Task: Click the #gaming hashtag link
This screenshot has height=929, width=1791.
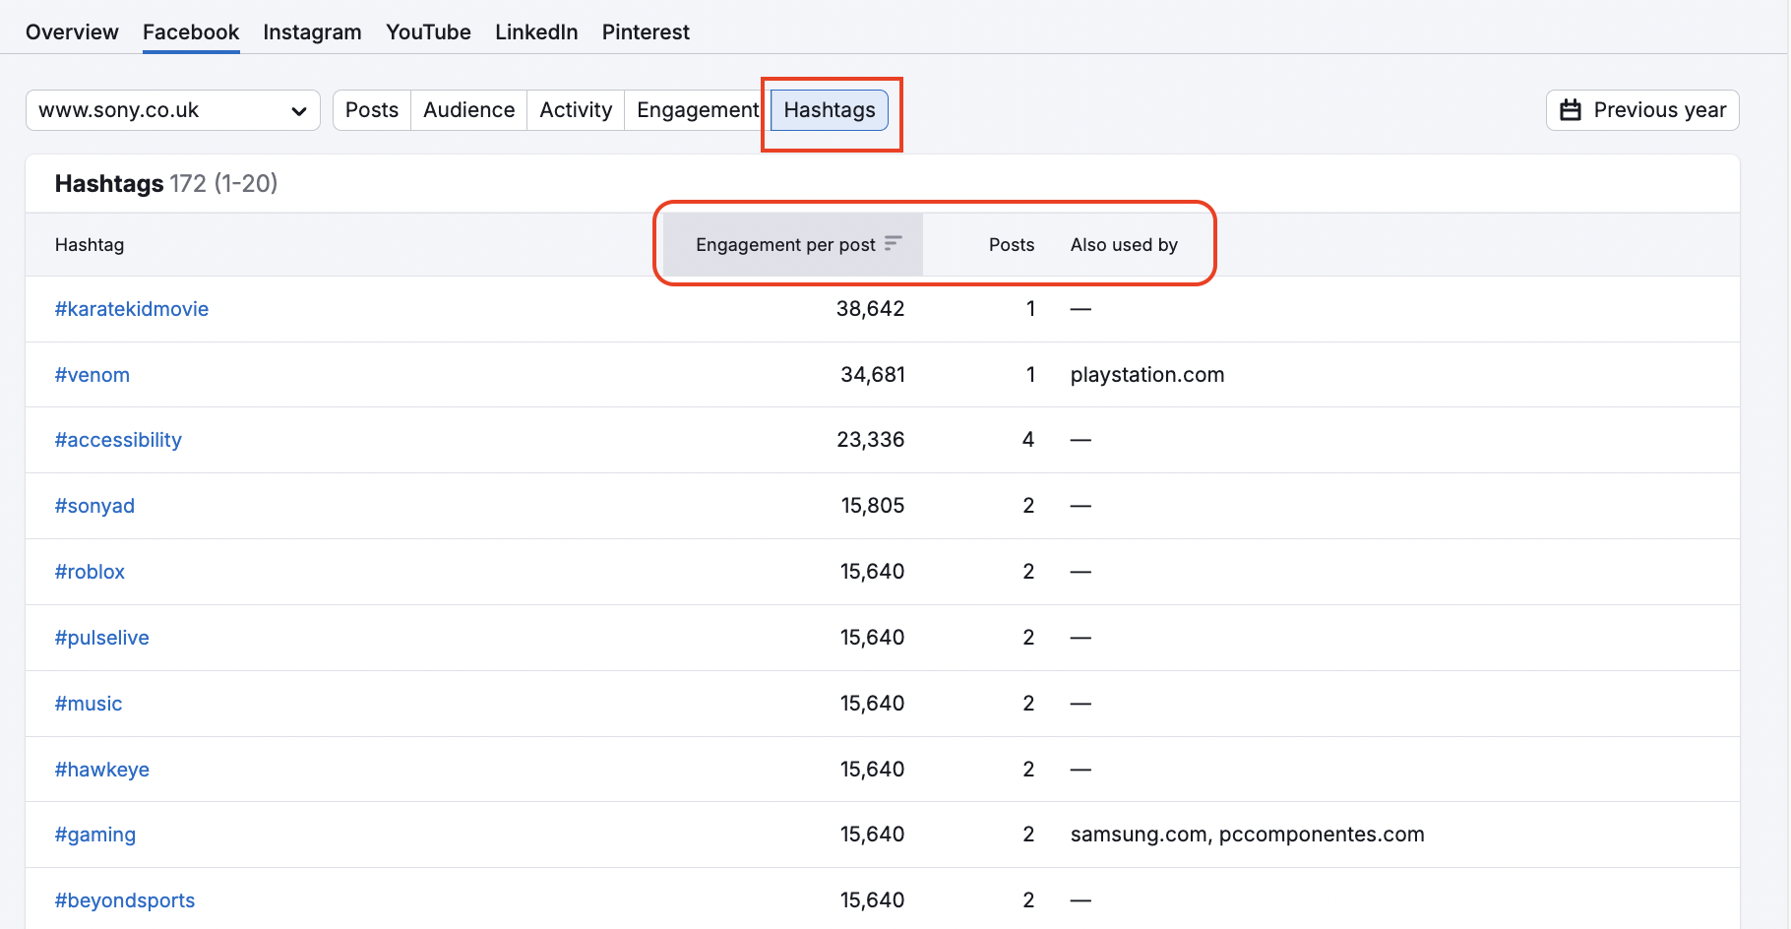Action: [x=95, y=834]
